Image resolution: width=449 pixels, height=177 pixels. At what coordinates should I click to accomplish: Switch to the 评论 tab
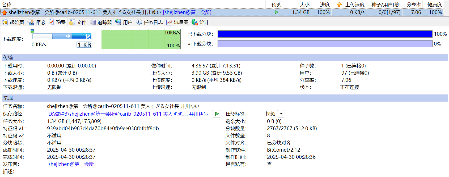36,22
